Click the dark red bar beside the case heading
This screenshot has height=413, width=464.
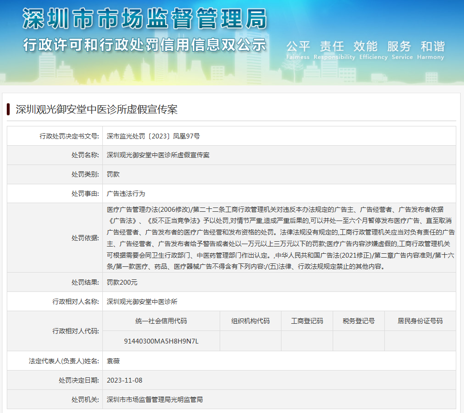click(x=9, y=109)
